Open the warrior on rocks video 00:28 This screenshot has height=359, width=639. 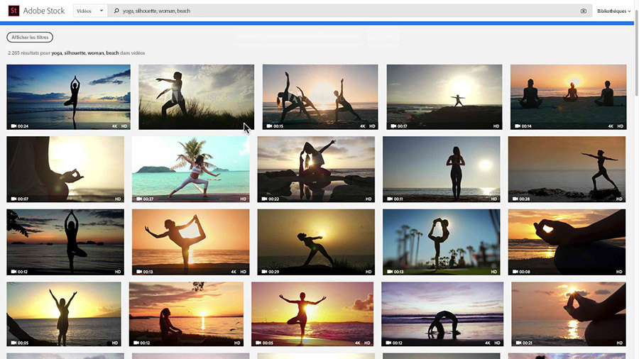click(567, 170)
